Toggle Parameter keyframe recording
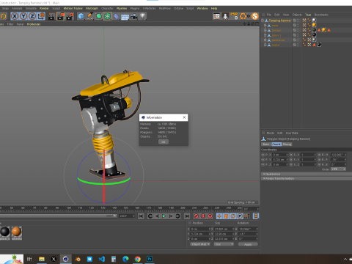Screen dimensions: 352x264 (x=240, y=216)
